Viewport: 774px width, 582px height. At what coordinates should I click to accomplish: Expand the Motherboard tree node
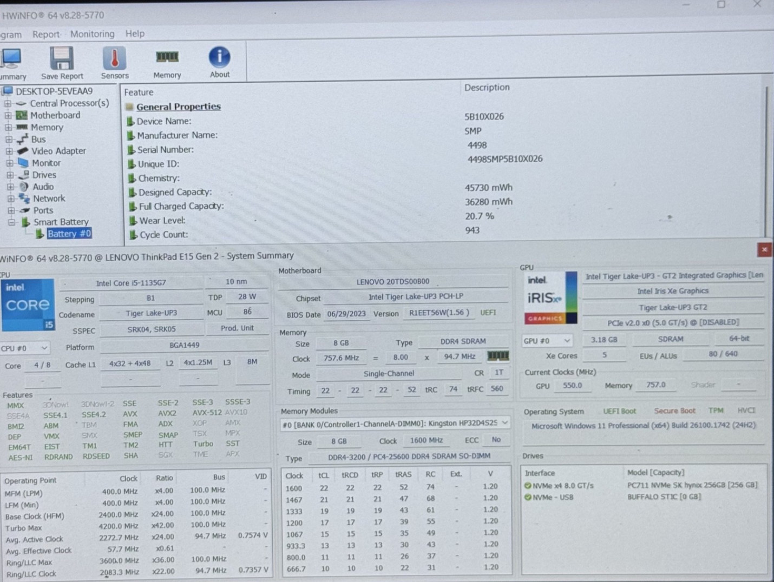pos(8,115)
